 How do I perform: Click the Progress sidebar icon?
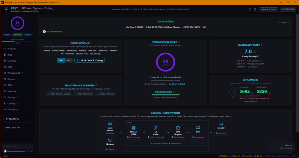(x=5, y=49)
